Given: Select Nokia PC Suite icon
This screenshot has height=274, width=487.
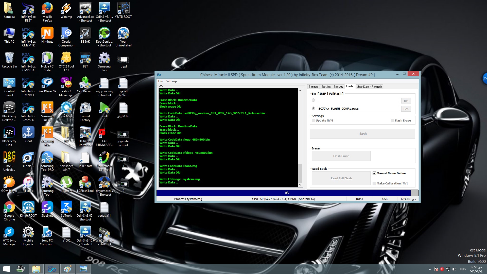Looking at the screenshot, I should pos(47,62).
